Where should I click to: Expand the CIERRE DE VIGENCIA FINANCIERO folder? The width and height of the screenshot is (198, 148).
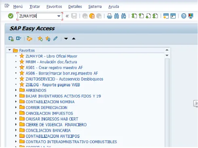pos(16,125)
